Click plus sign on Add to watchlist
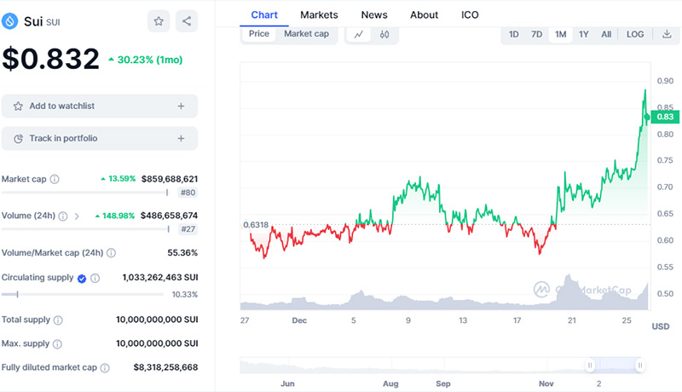682x392 pixels. coord(181,107)
